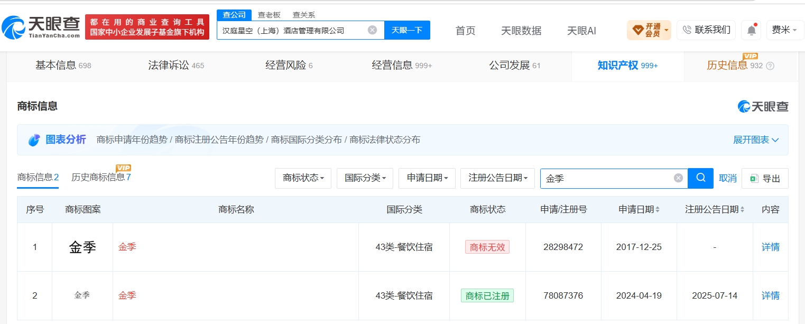Screen dimensions: 805x324
Task: Click the 商标已注册 status badge
Action: (487, 295)
